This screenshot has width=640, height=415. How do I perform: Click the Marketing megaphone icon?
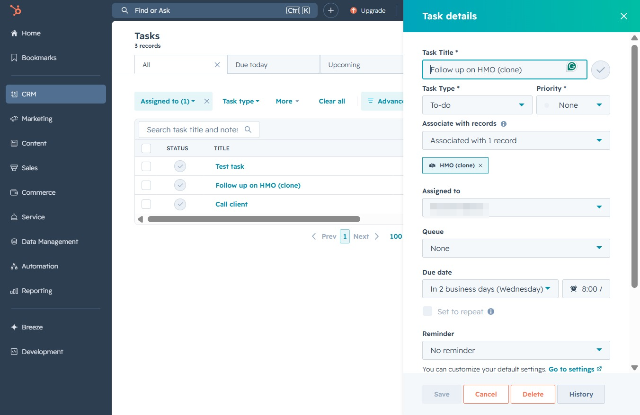[x=14, y=119]
